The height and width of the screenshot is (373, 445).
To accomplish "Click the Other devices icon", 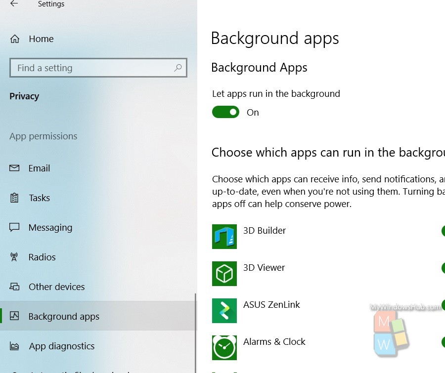I will coord(14,287).
